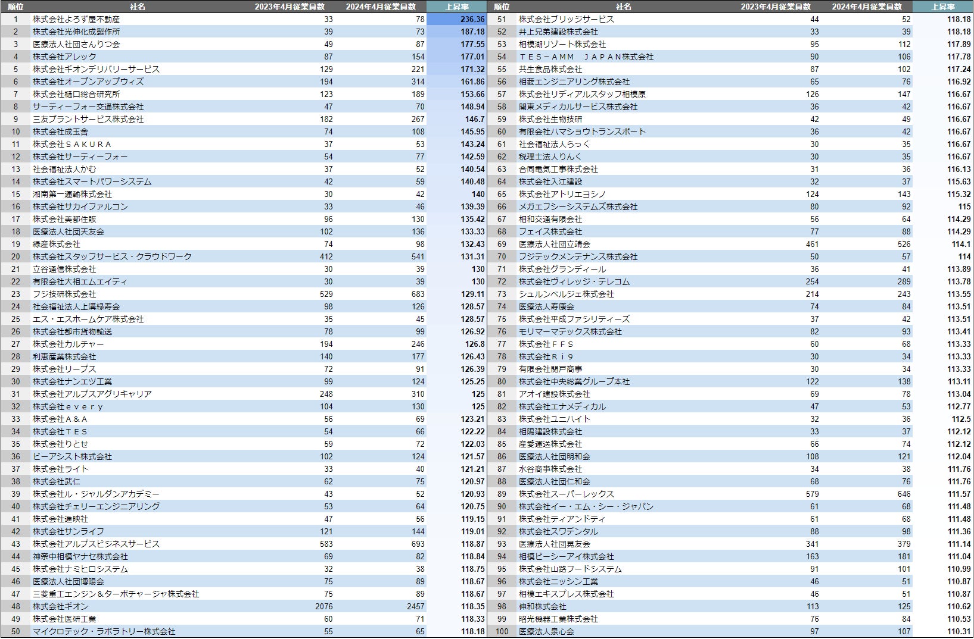This screenshot has width=974, height=639.
Task: Click サーティーフォー交通株式会社 in the table
Action: (88, 106)
